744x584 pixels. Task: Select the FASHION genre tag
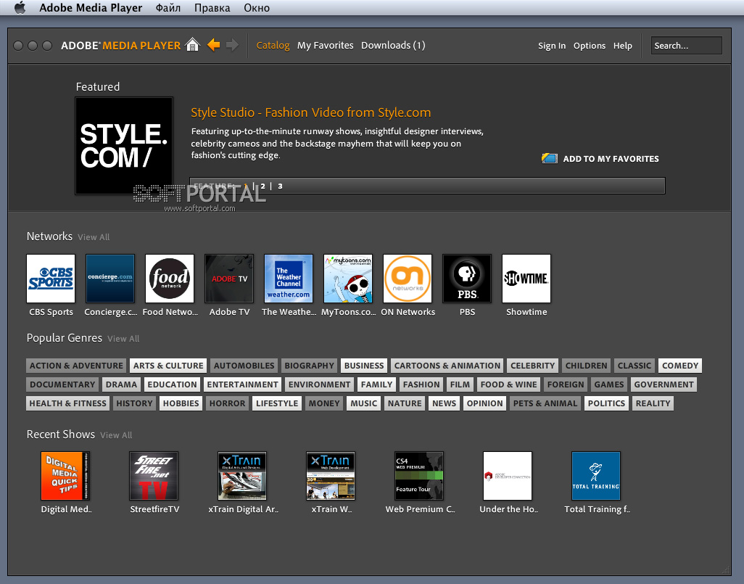(421, 384)
